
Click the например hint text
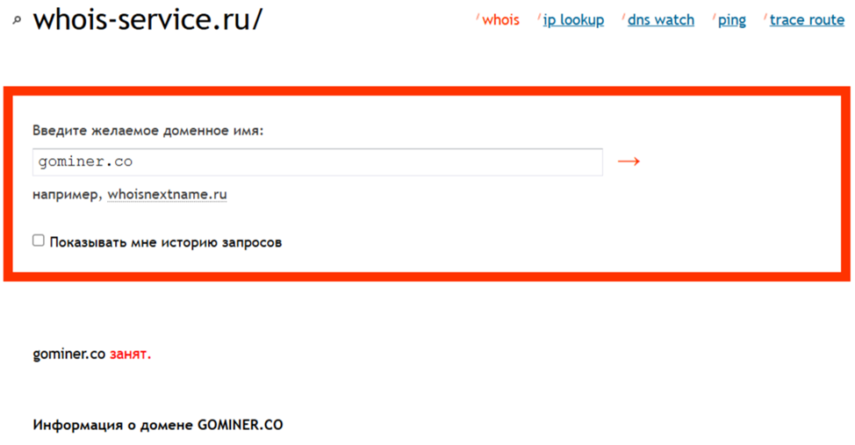67,195
